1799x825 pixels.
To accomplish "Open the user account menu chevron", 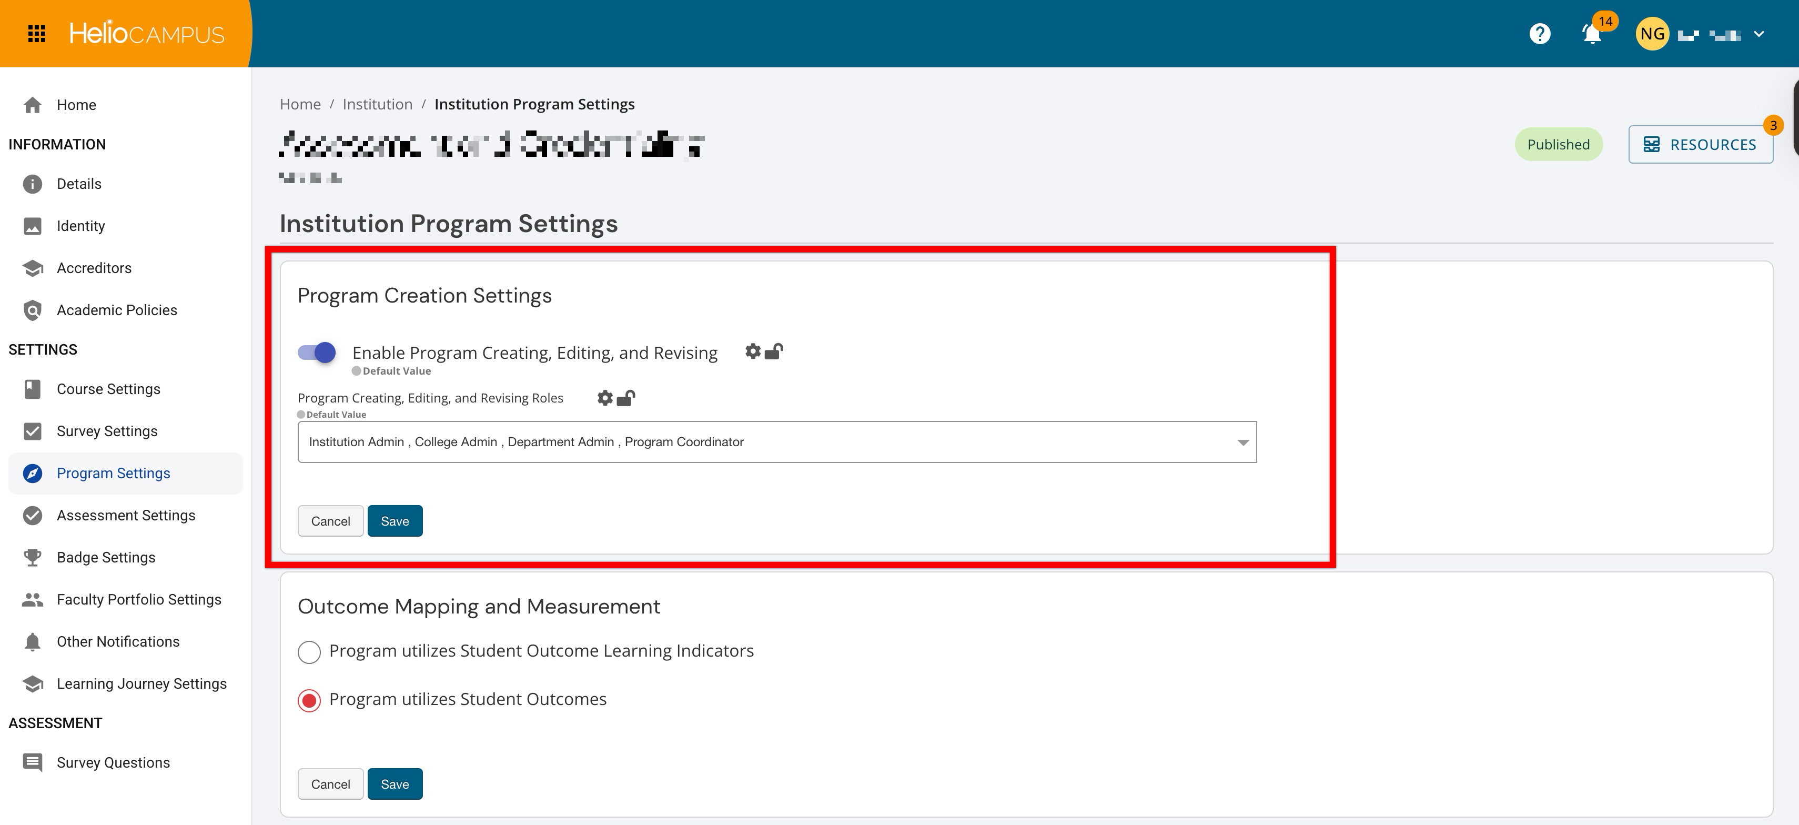I will 1758,34.
